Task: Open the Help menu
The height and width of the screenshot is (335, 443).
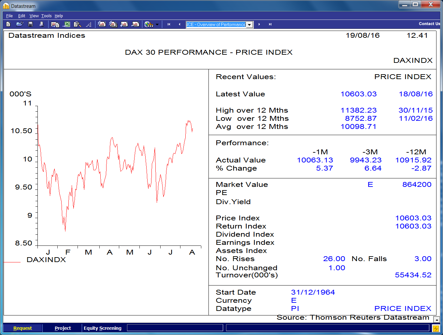Action: tap(59, 16)
